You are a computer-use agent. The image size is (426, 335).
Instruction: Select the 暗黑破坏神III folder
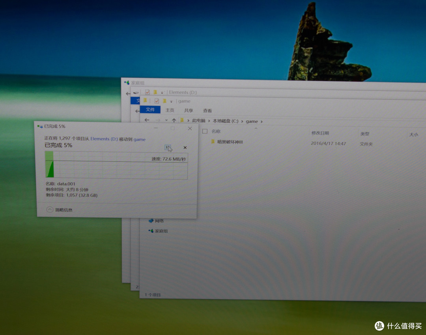point(230,142)
